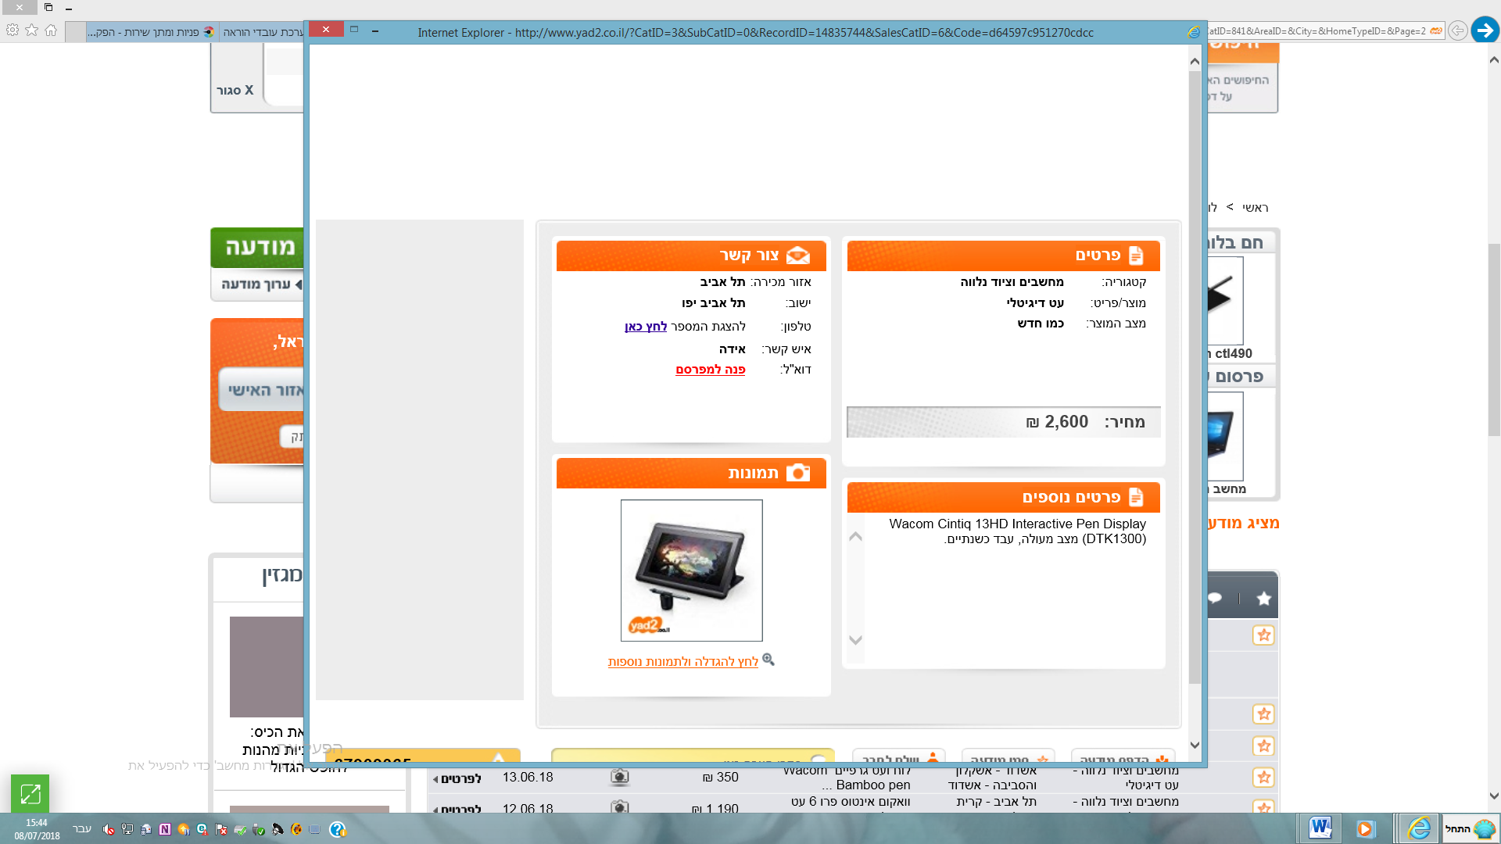Screen dimensions: 1501x844
Task: Click the muted volume tray icon
Action: 109,829
